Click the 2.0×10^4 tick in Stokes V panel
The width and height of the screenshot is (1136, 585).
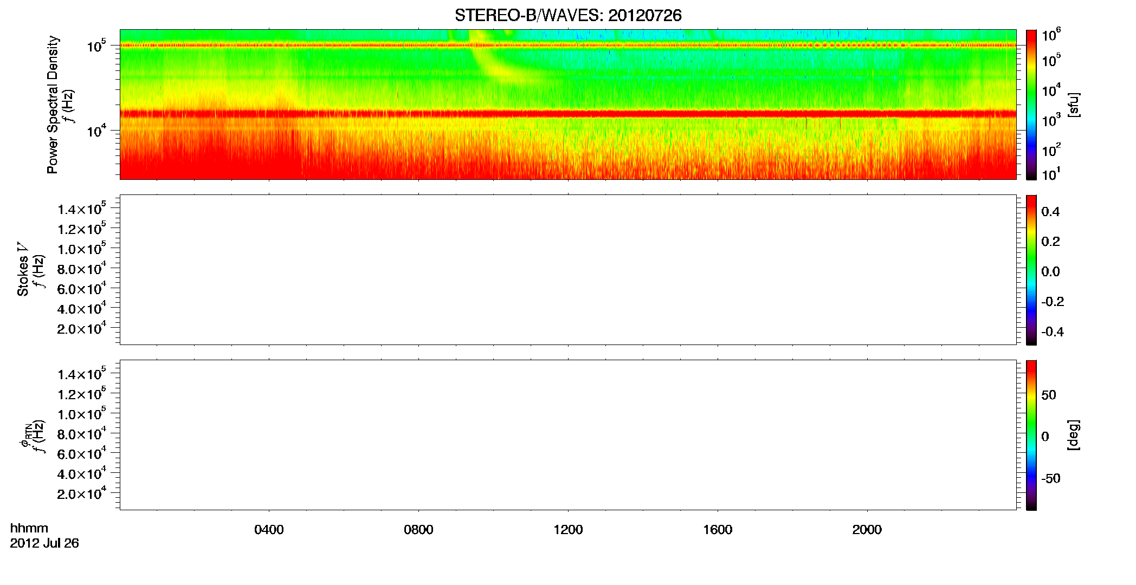point(81,328)
